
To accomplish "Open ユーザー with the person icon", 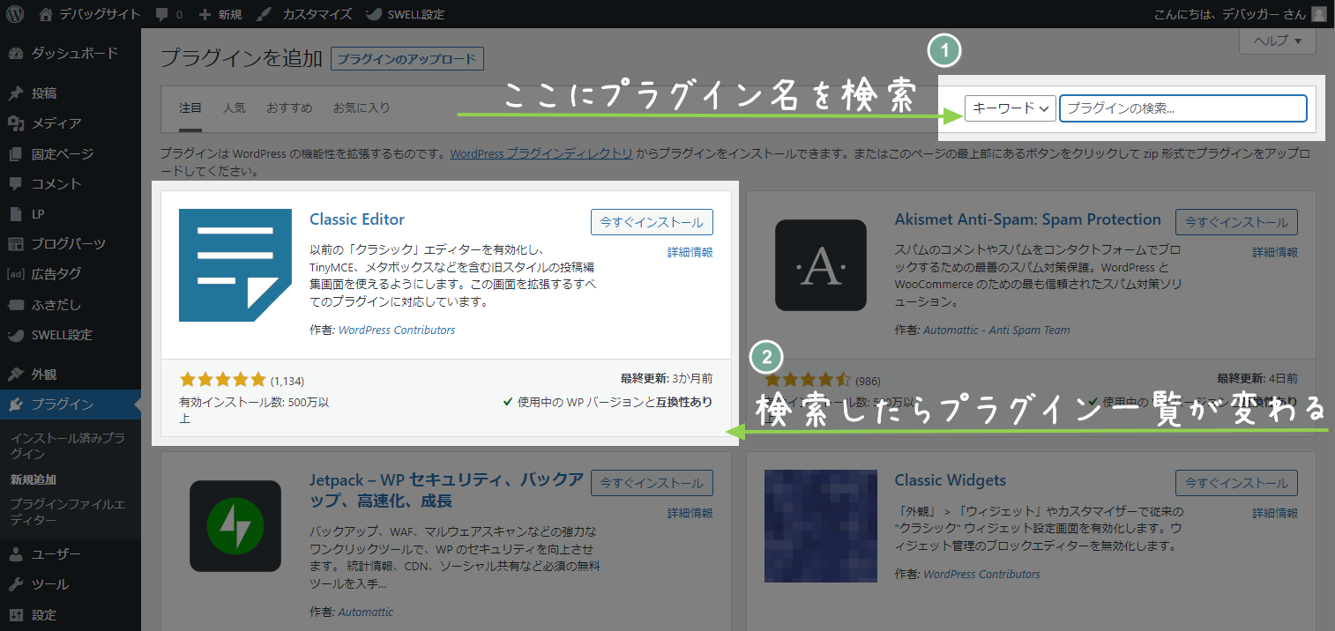I will (x=18, y=553).
